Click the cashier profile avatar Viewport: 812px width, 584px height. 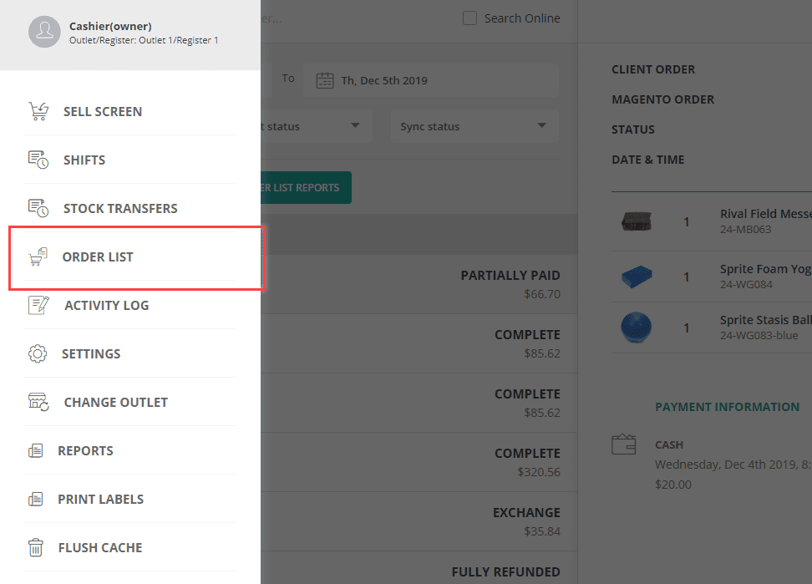point(44,32)
